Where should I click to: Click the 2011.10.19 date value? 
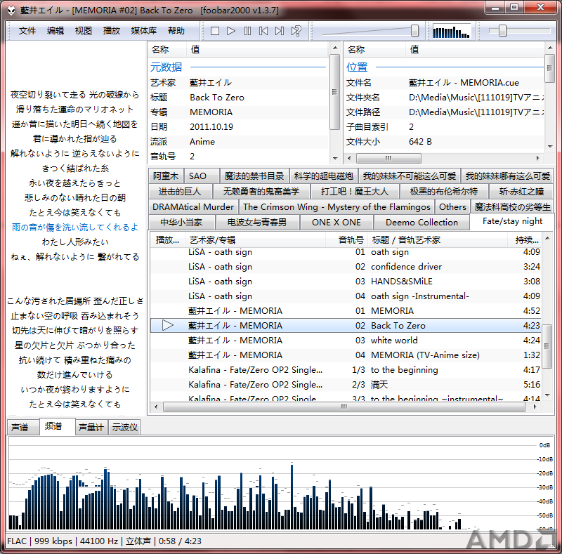point(211,127)
